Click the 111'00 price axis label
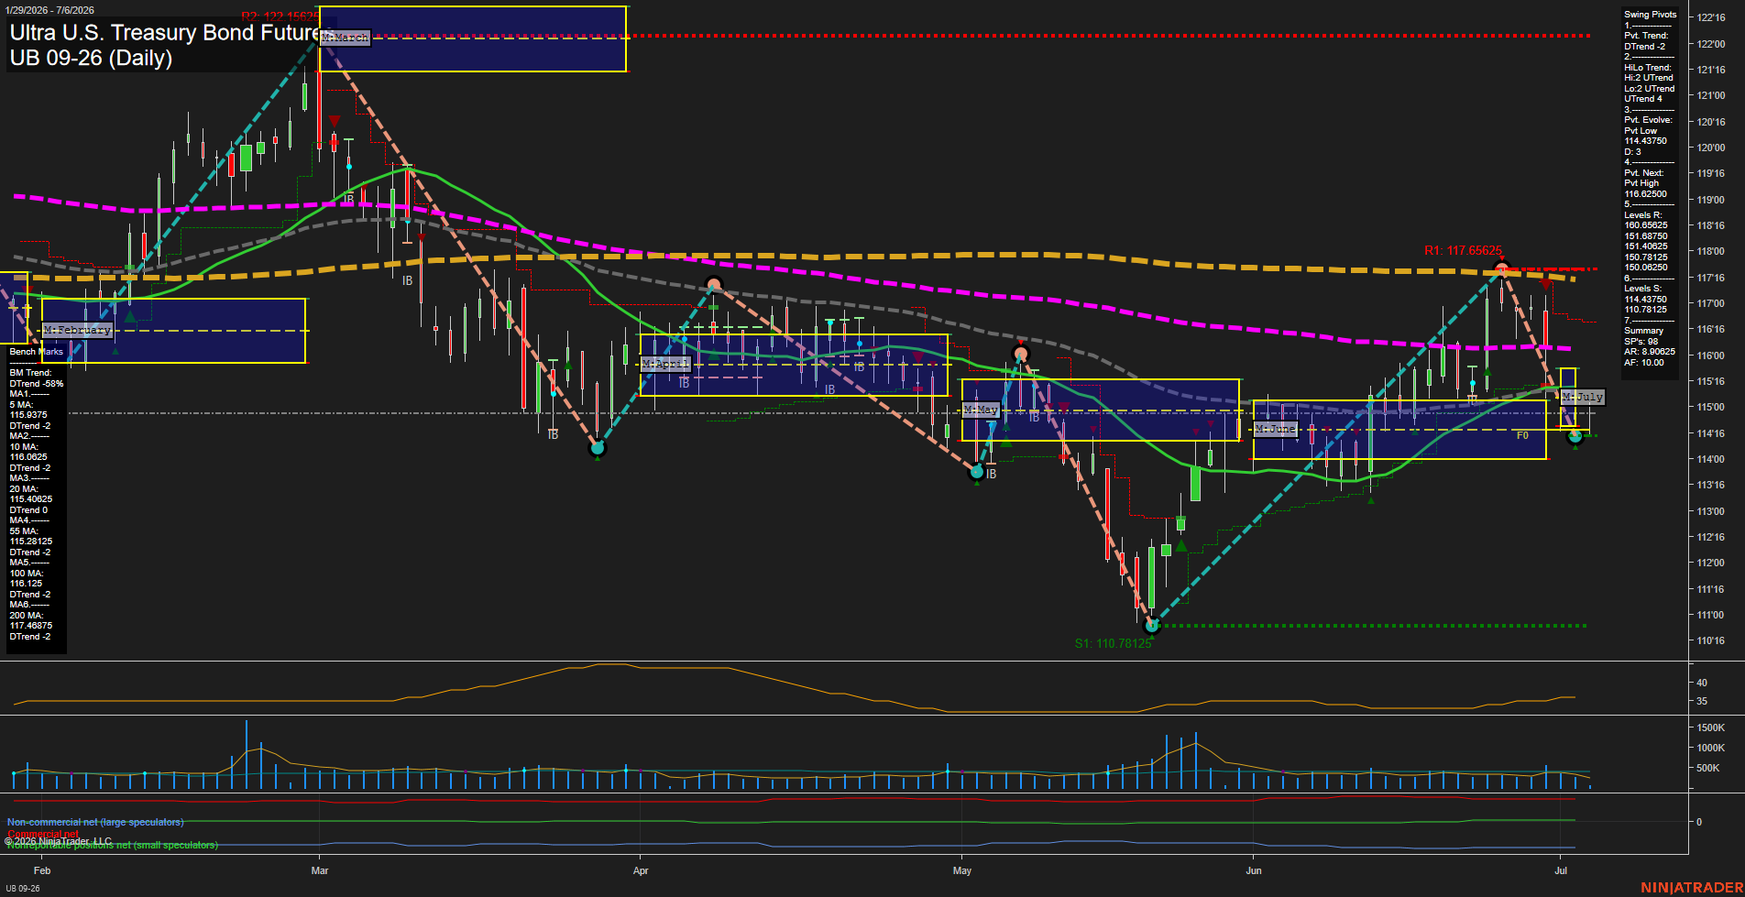The image size is (1745, 897). pyautogui.click(x=1711, y=615)
